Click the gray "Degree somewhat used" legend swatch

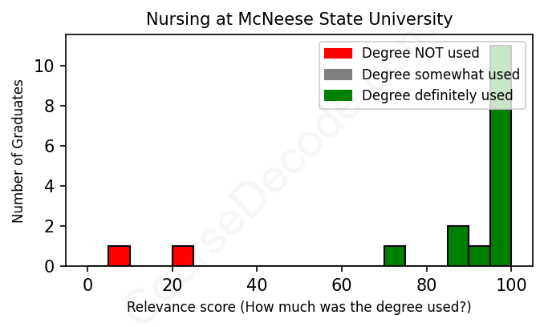coord(338,75)
